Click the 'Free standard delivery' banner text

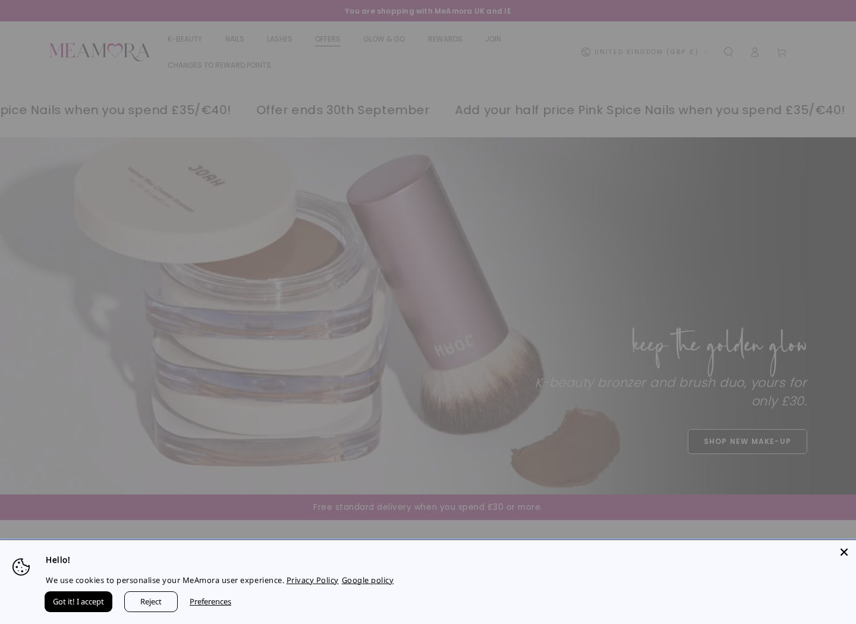[x=428, y=507]
